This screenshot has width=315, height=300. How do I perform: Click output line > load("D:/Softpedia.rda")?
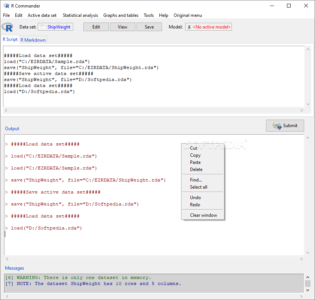pos(44,228)
